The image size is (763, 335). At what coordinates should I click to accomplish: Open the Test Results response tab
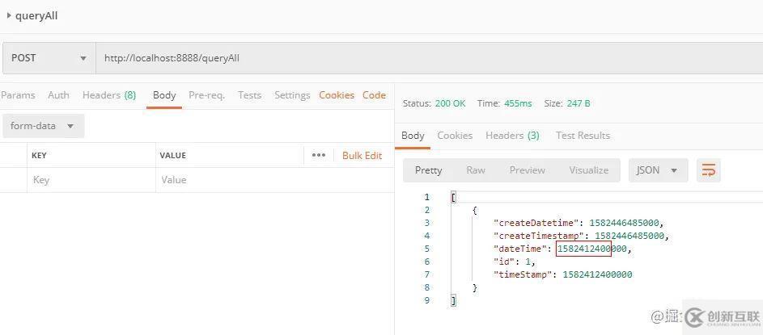tap(583, 136)
